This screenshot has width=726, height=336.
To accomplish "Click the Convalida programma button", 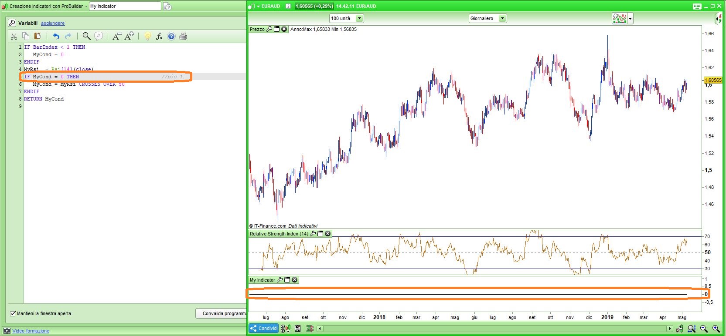I will (222, 313).
